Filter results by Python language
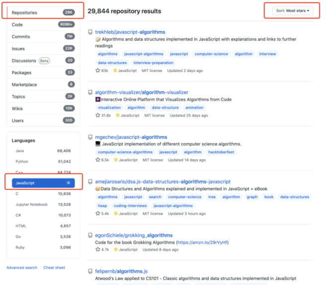 pyautogui.click(x=43, y=161)
